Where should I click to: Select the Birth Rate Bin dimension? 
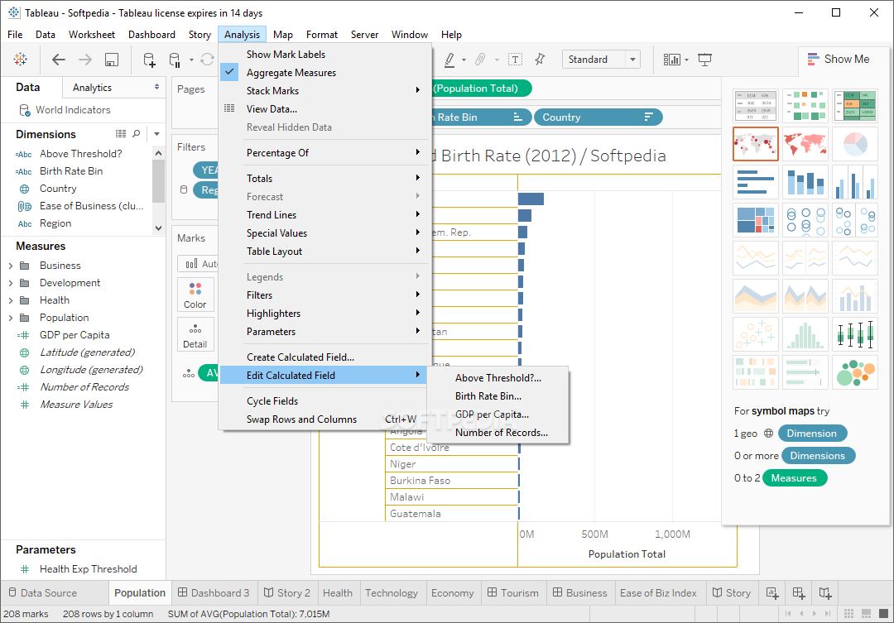(70, 171)
